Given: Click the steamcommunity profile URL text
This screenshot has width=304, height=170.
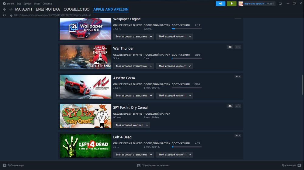Looking at the screenshot, I should click(53, 15).
